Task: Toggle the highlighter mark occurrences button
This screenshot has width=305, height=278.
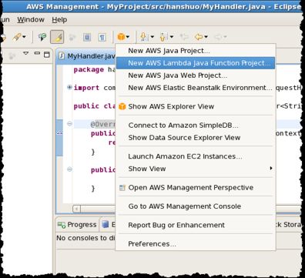Action: 57,37
